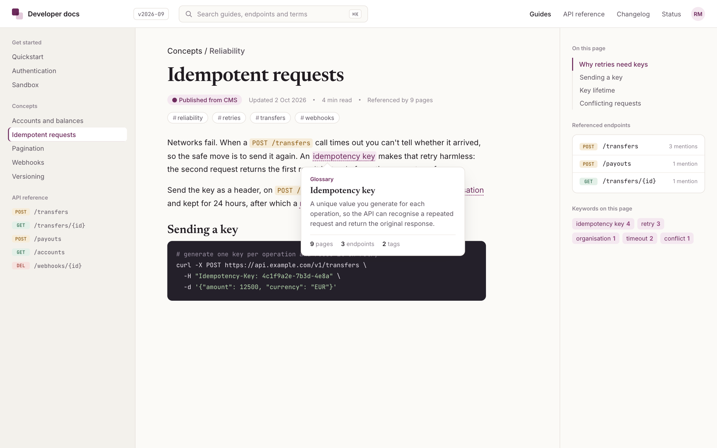Open GET /transfers/{id} in sidebar API reference
Screen dimensions: 717x448
[x=49, y=226]
